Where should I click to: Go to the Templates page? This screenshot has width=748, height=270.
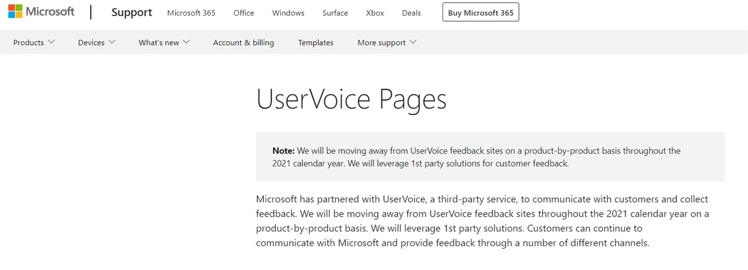point(316,42)
